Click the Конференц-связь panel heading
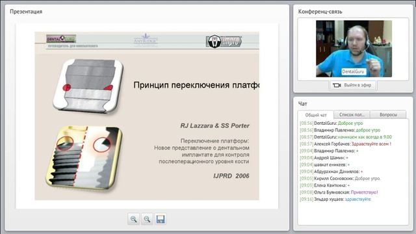 [x=320, y=12]
